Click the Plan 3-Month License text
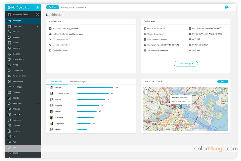Screen dimensions: 241x161 tap(157, 39)
